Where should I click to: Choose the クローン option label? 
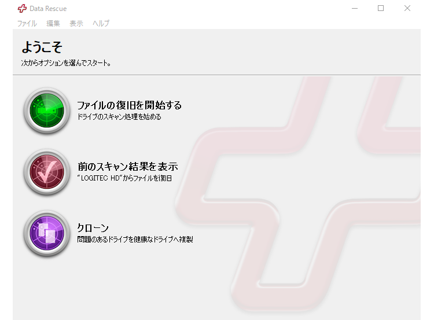[93, 228]
